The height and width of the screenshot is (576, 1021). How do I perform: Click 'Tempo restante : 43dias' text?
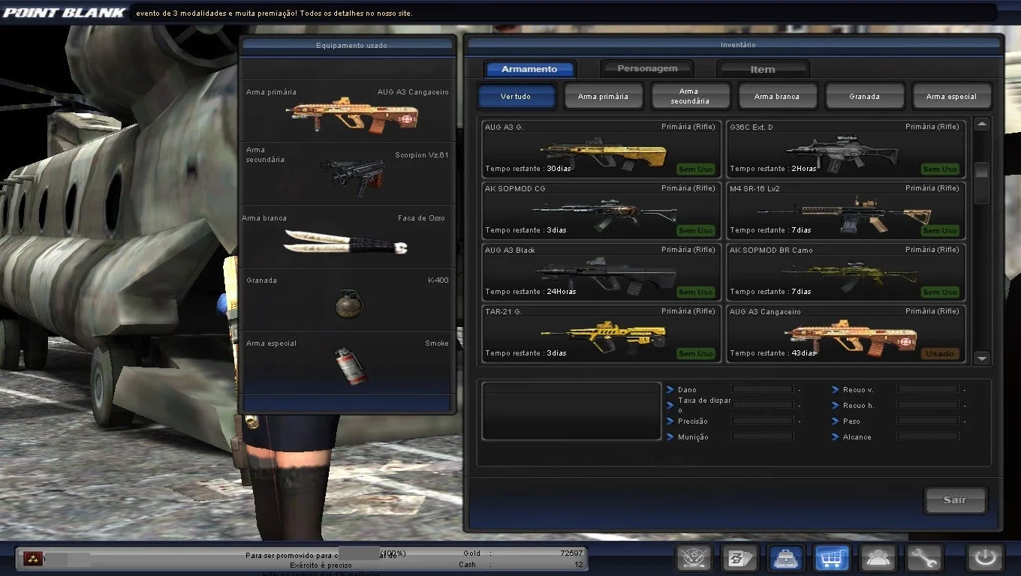(773, 353)
